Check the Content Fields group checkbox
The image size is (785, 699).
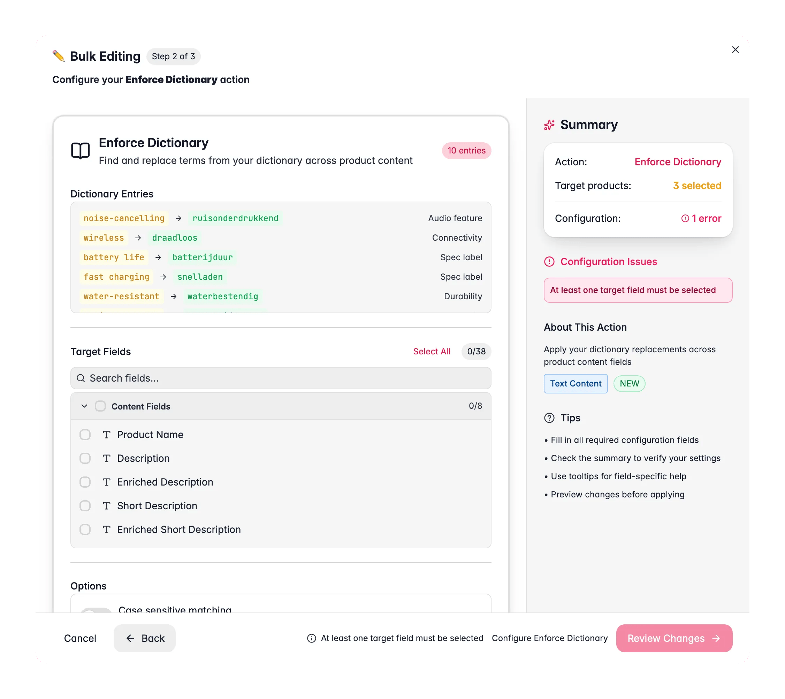100,406
